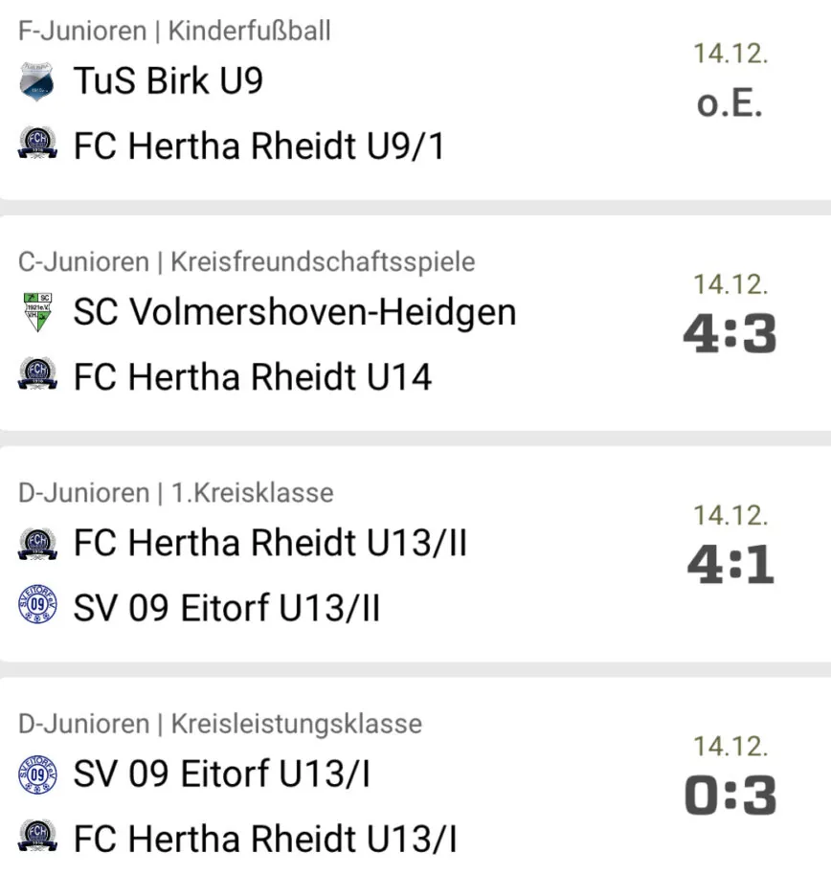Open the SC Volmershoven-Heidgen team link
This screenshot has width=831, height=875.
(295, 312)
